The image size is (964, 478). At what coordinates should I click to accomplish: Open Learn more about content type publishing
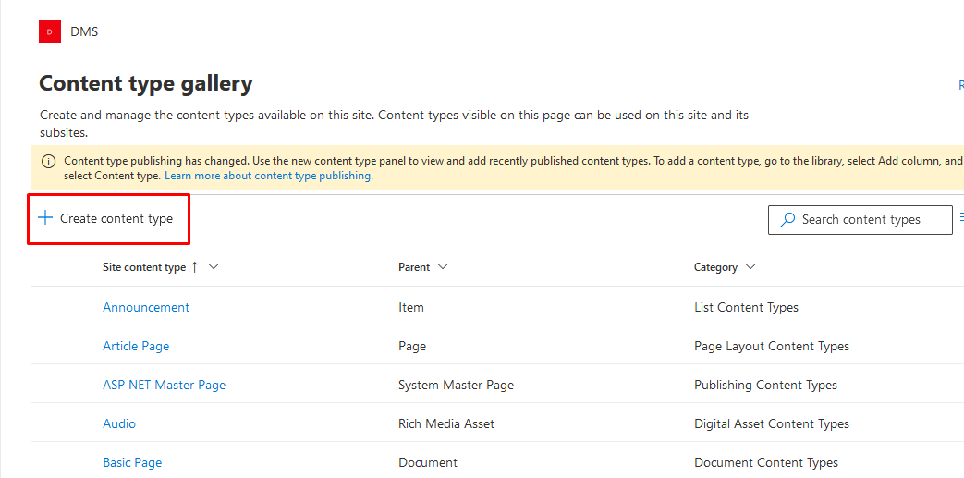[x=269, y=176]
